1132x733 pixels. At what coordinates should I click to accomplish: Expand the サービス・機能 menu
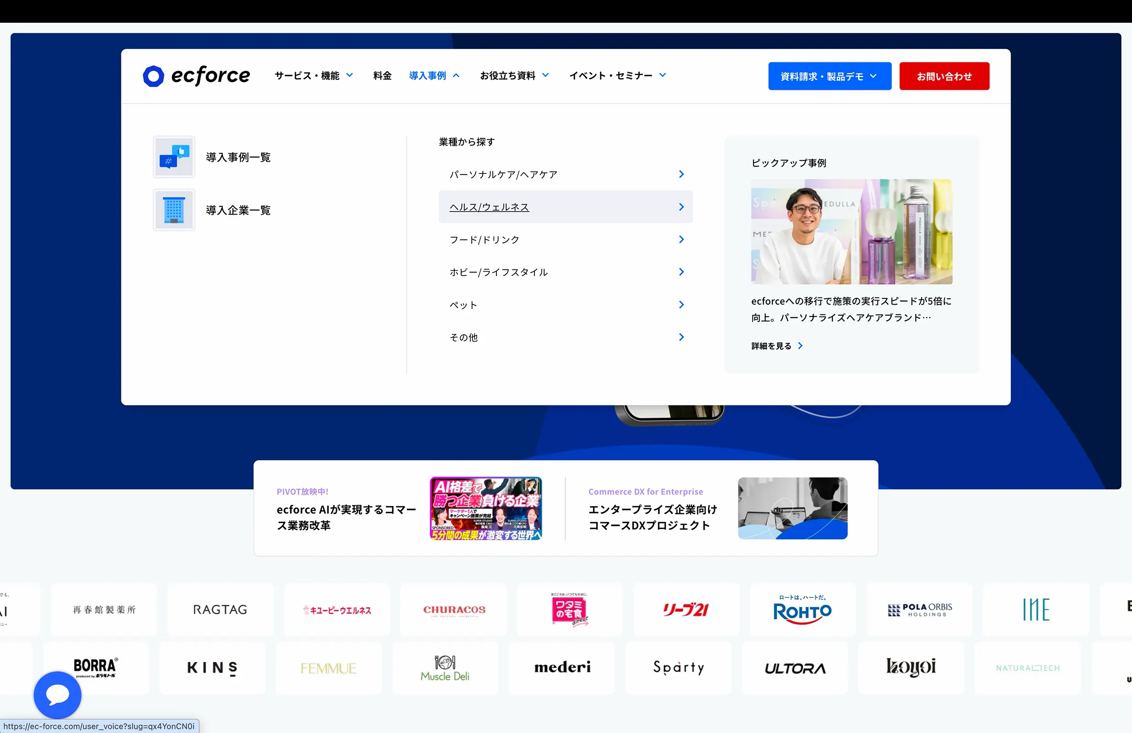coord(314,76)
